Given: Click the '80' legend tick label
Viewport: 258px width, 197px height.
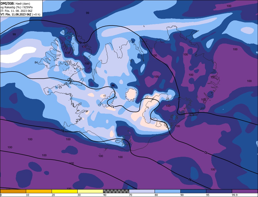Looking at the screenshot, I should [x=156, y=195].
